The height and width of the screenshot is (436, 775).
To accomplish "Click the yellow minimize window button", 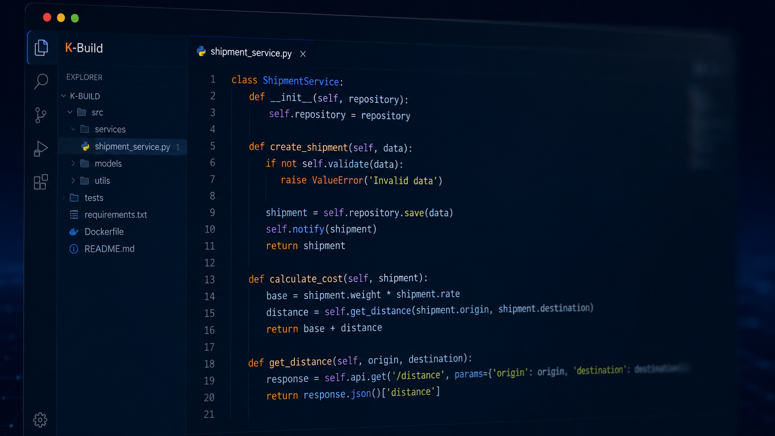I will (x=61, y=18).
